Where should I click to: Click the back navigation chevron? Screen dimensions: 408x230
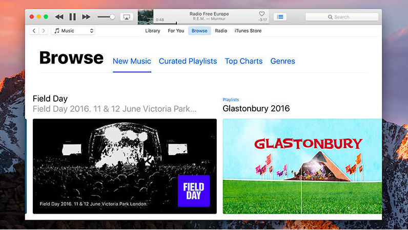point(34,31)
